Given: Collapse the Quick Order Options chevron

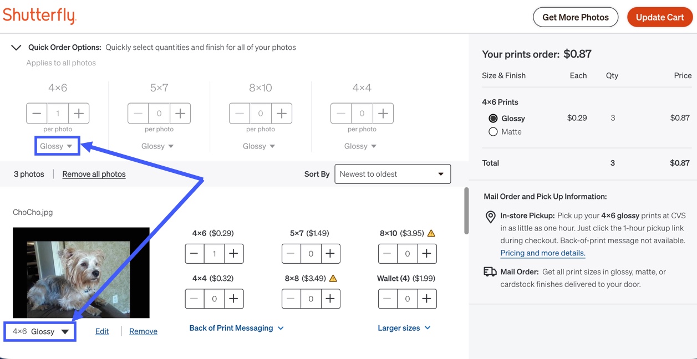Looking at the screenshot, I should coord(16,48).
